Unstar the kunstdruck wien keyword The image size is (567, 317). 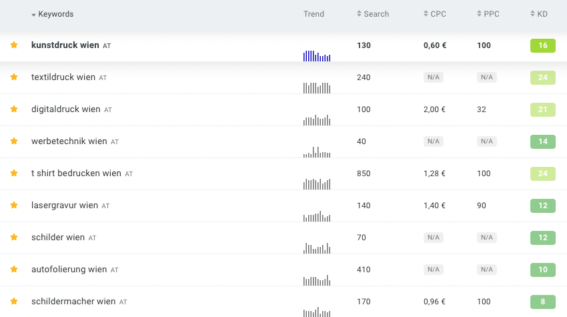tap(13, 45)
